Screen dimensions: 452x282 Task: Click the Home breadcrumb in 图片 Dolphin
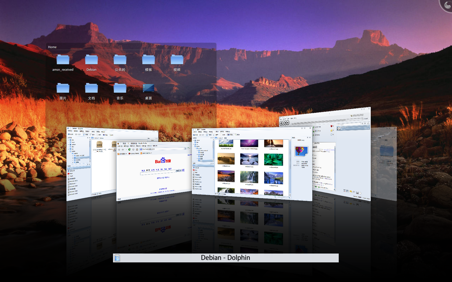tap(220, 138)
